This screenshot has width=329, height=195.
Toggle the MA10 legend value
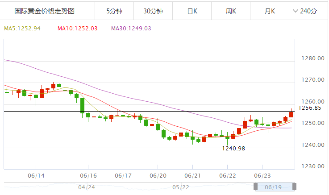point(77,29)
